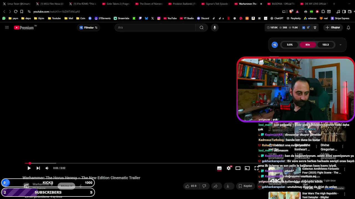Mute the video player volume
Viewport: 355px width, 199px height.
click(x=47, y=168)
